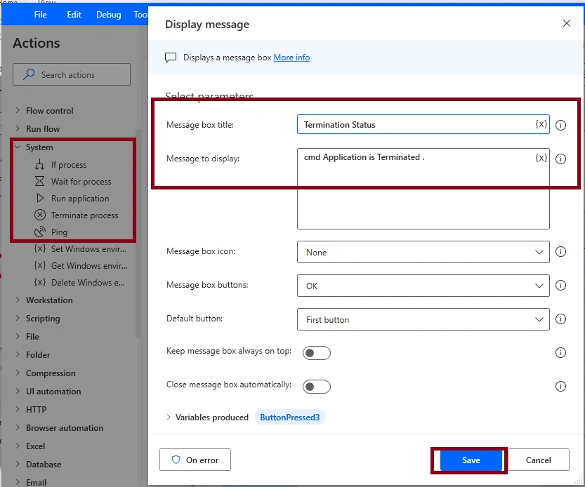Select the Ping action icon

[x=40, y=232]
